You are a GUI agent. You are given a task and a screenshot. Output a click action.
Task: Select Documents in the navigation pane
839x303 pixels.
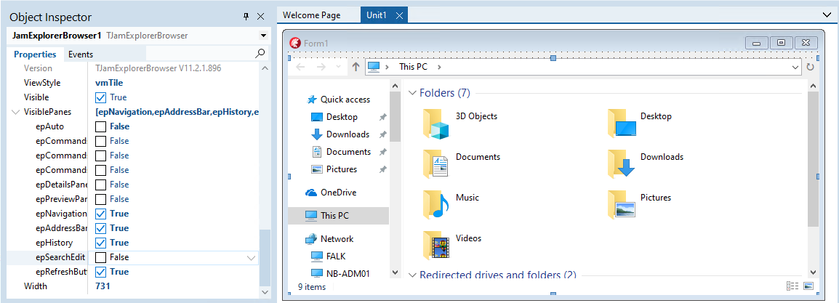tap(348, 152)
